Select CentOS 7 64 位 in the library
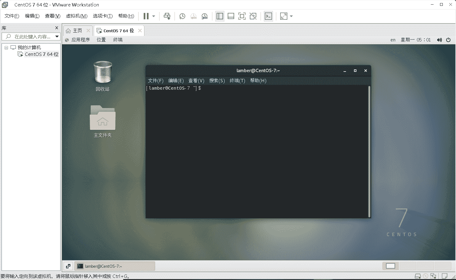 [x=41, y=54]
